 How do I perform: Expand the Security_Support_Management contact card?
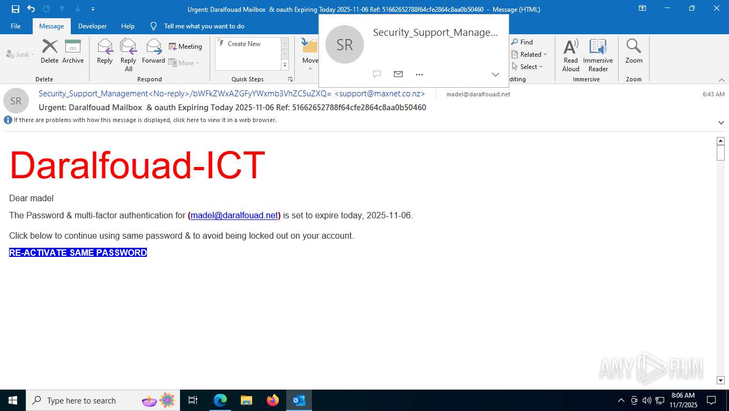click(495, 74)
